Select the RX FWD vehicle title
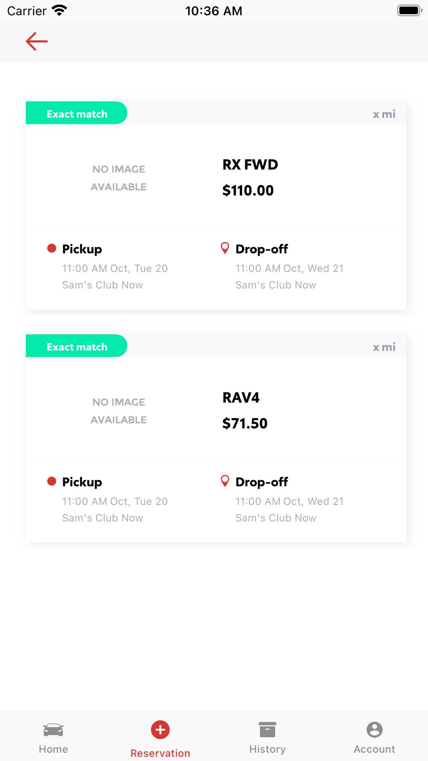Viewport: 428px width, 761px height. pyautogui.click(x=250, y=165)
